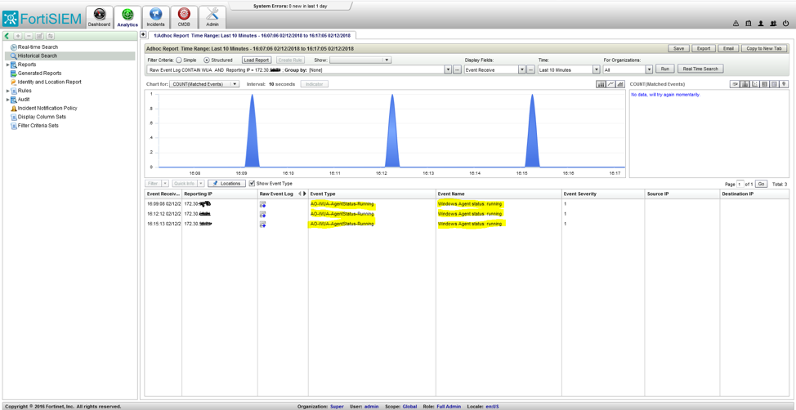
Task: Click the Event Severity column header
Action: [580, 194]
